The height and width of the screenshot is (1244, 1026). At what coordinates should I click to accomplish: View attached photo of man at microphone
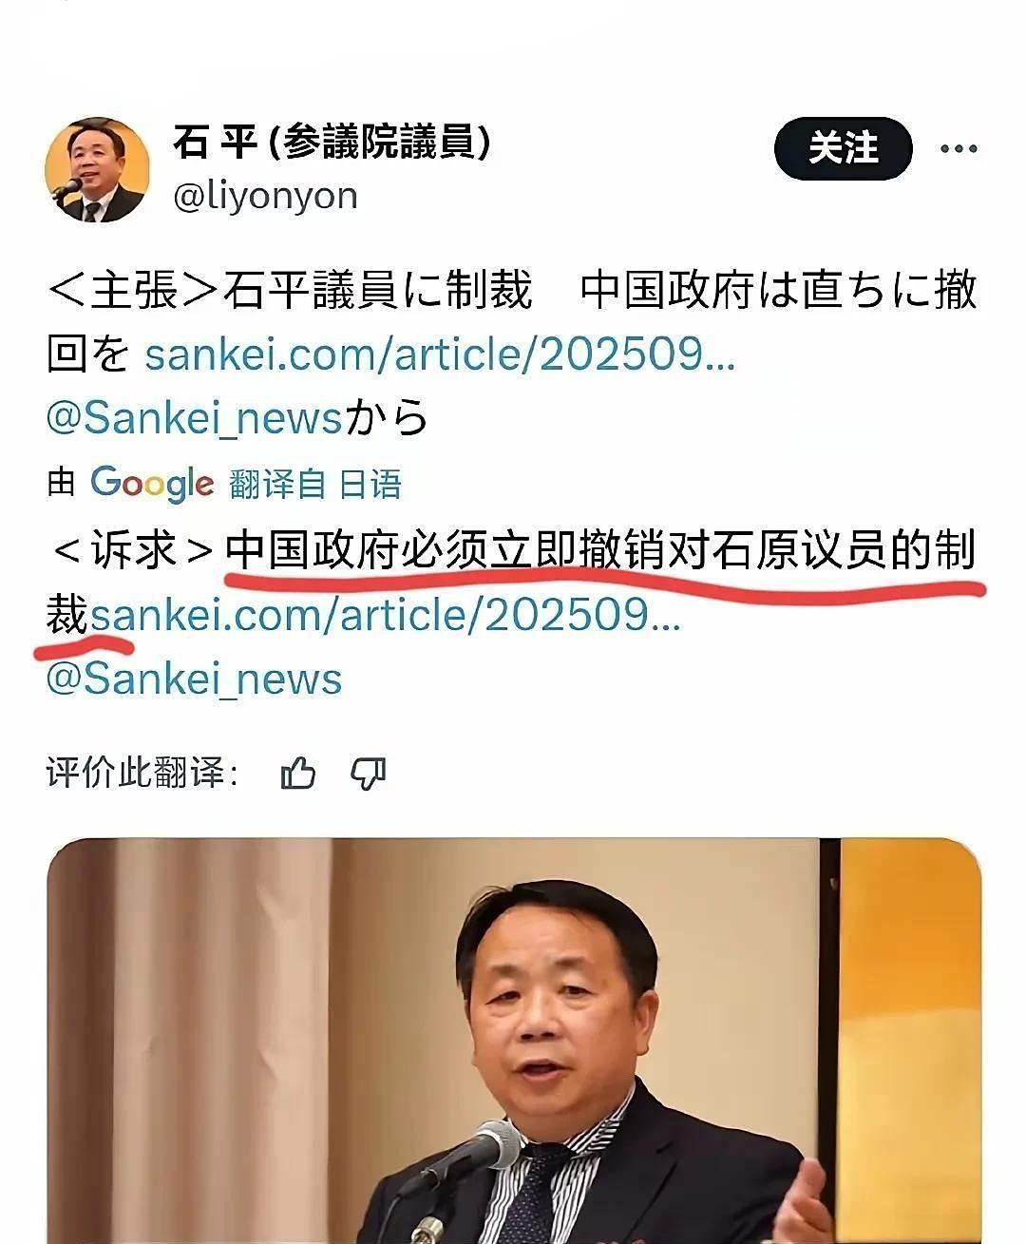[514, 1041]
